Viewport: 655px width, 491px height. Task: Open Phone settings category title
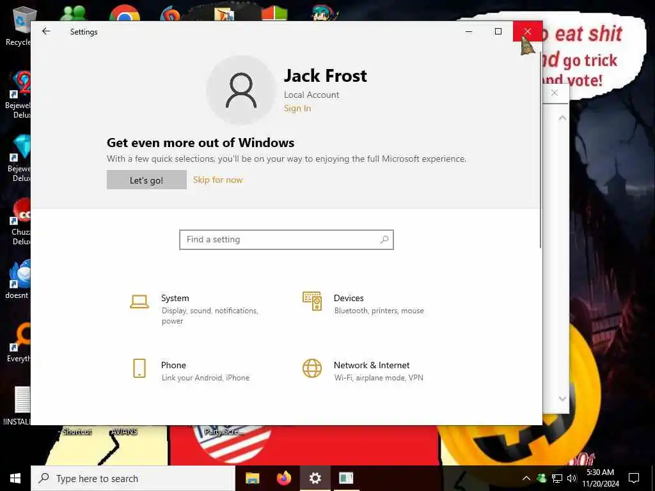(x=173, y=365)
